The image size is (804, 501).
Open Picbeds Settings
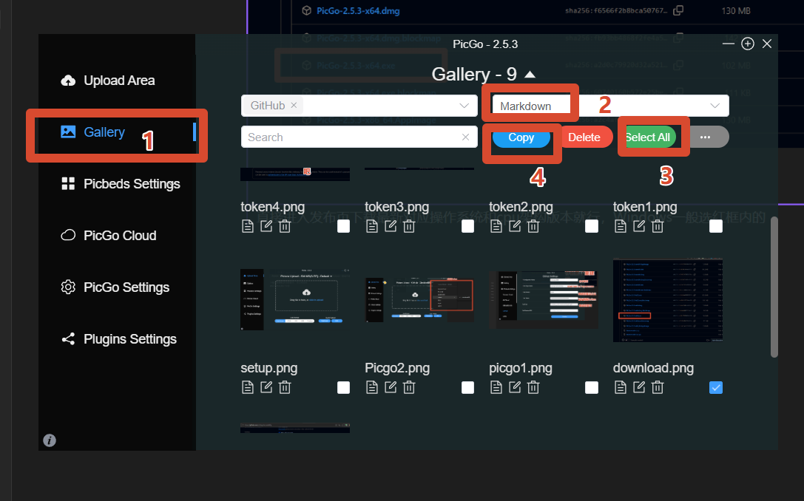[x=121, y=184]
